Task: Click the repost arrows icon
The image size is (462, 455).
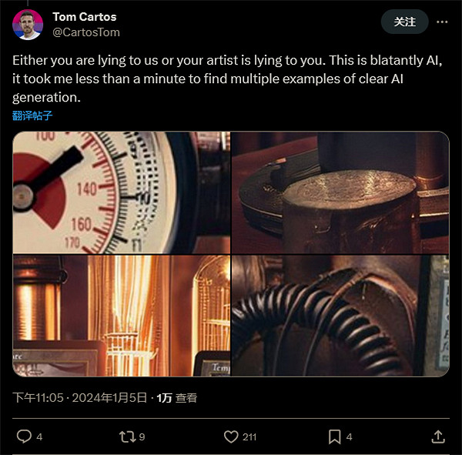Action: [x=126, y=437]
